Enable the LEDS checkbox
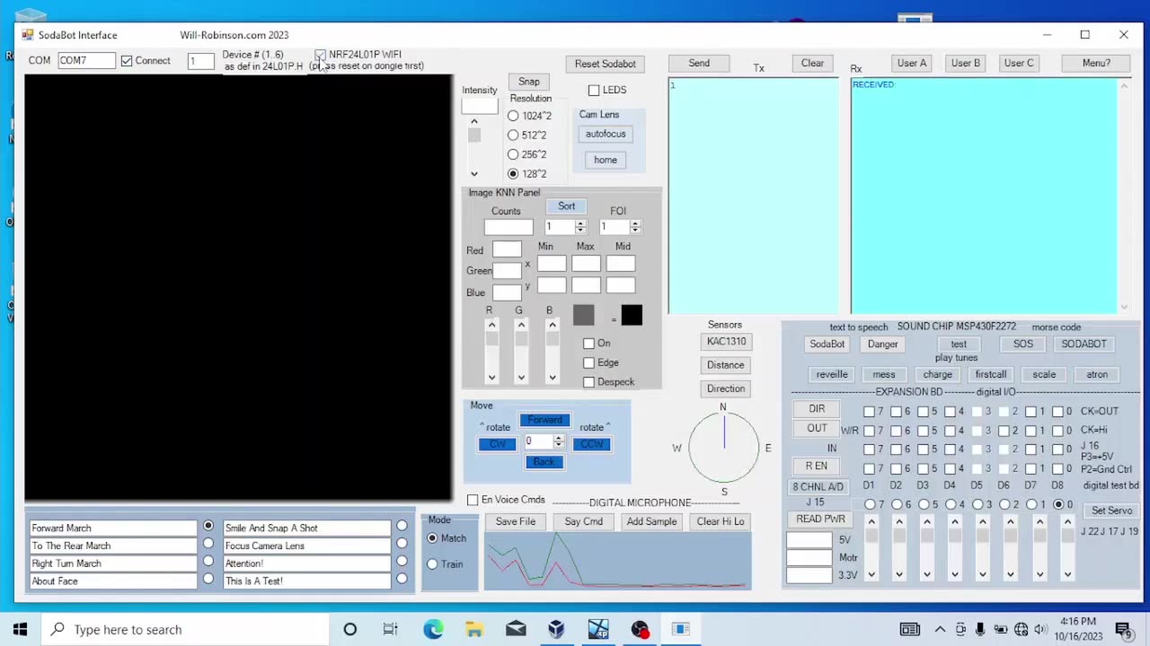Screen dimensions: 1150x646 pyautogui.click(x=594, y=90)
